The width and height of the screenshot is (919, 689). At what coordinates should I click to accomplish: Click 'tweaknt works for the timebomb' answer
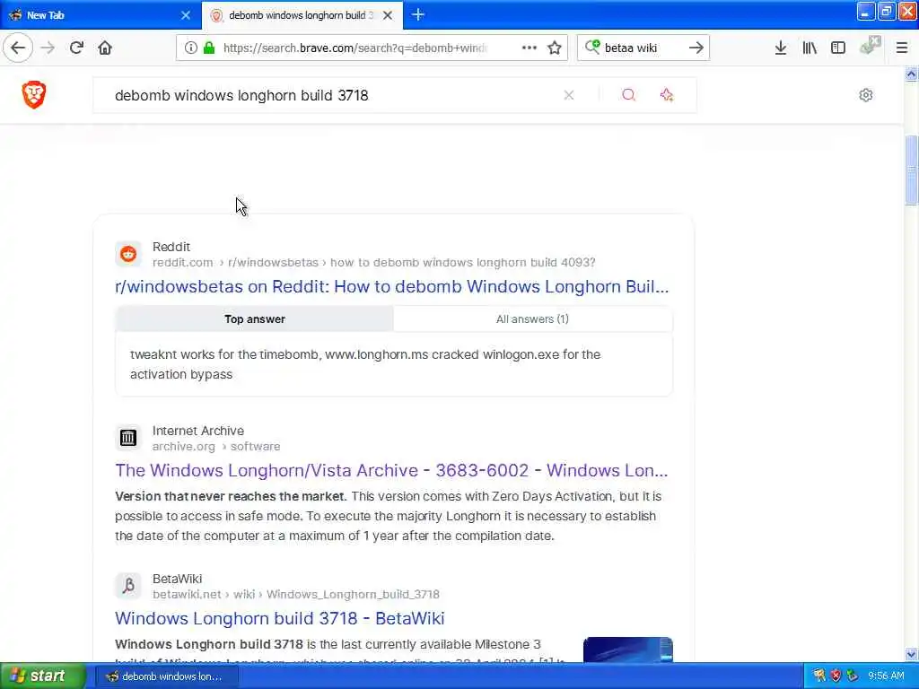tap(365, 364)
